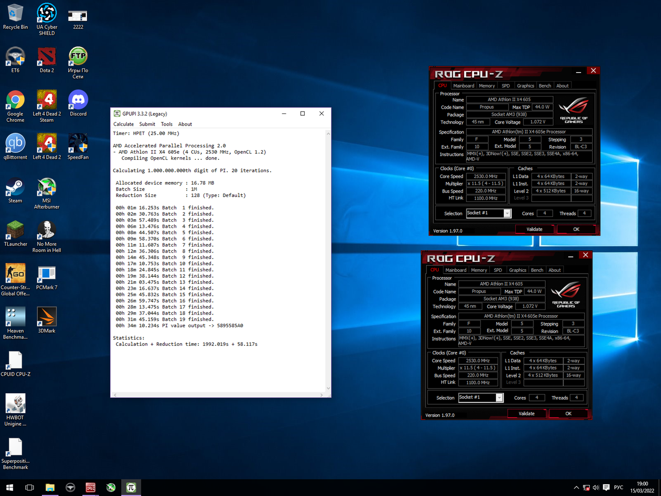Click the GPUPI horizontal scrollbar
This screenshot has height=496, width=661.
218,395
